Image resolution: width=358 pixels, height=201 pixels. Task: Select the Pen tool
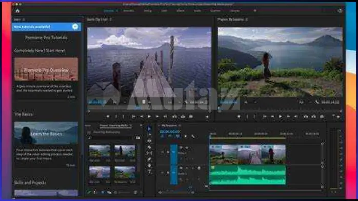pyautogui.click(x=149, y=159)
